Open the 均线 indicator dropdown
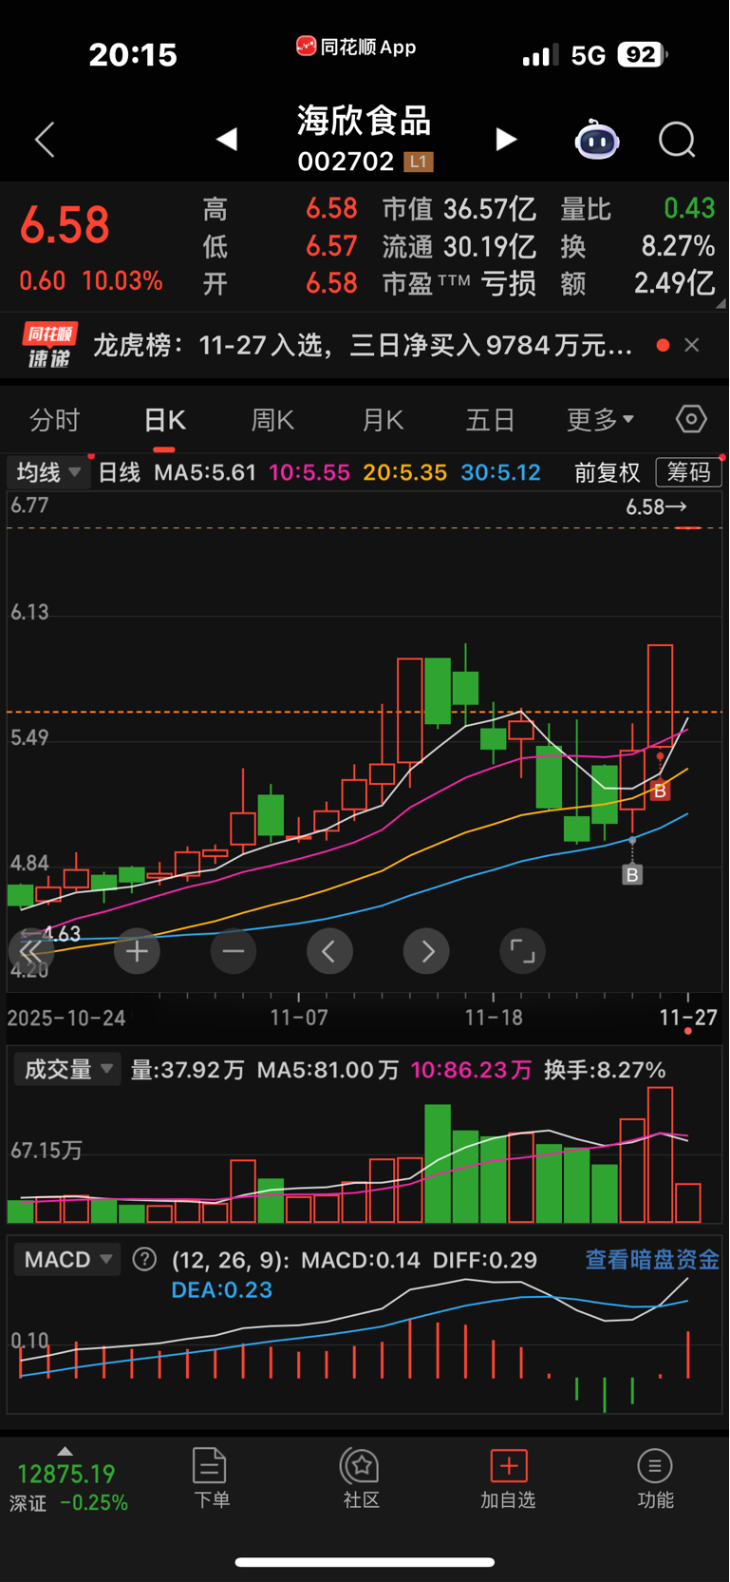Image resolution: width=730 pixels, height=1582 pixels. (x=48, y=472)
